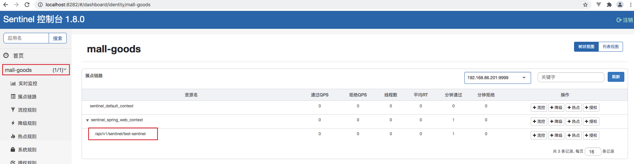Click the bar chart icon for 实时监控

[13, 83]
